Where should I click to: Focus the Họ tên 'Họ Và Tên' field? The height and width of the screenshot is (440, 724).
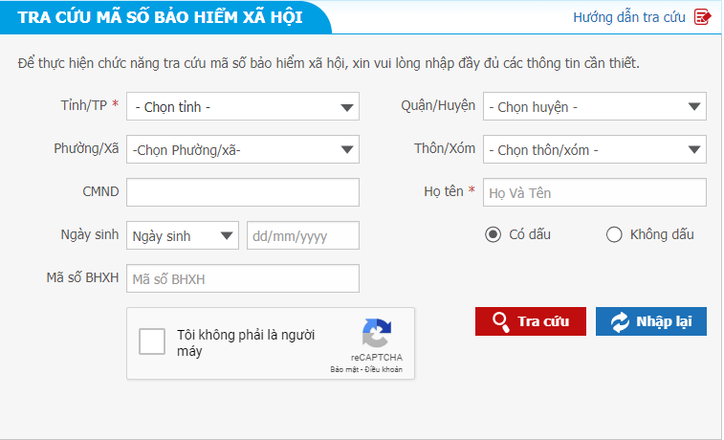(x=594, y=192)
